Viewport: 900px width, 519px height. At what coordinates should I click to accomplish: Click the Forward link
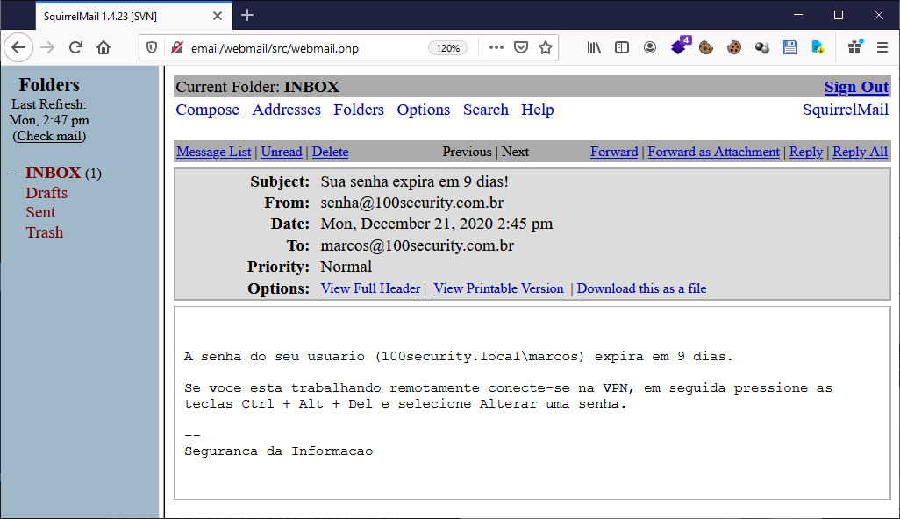tap(614, 152)
